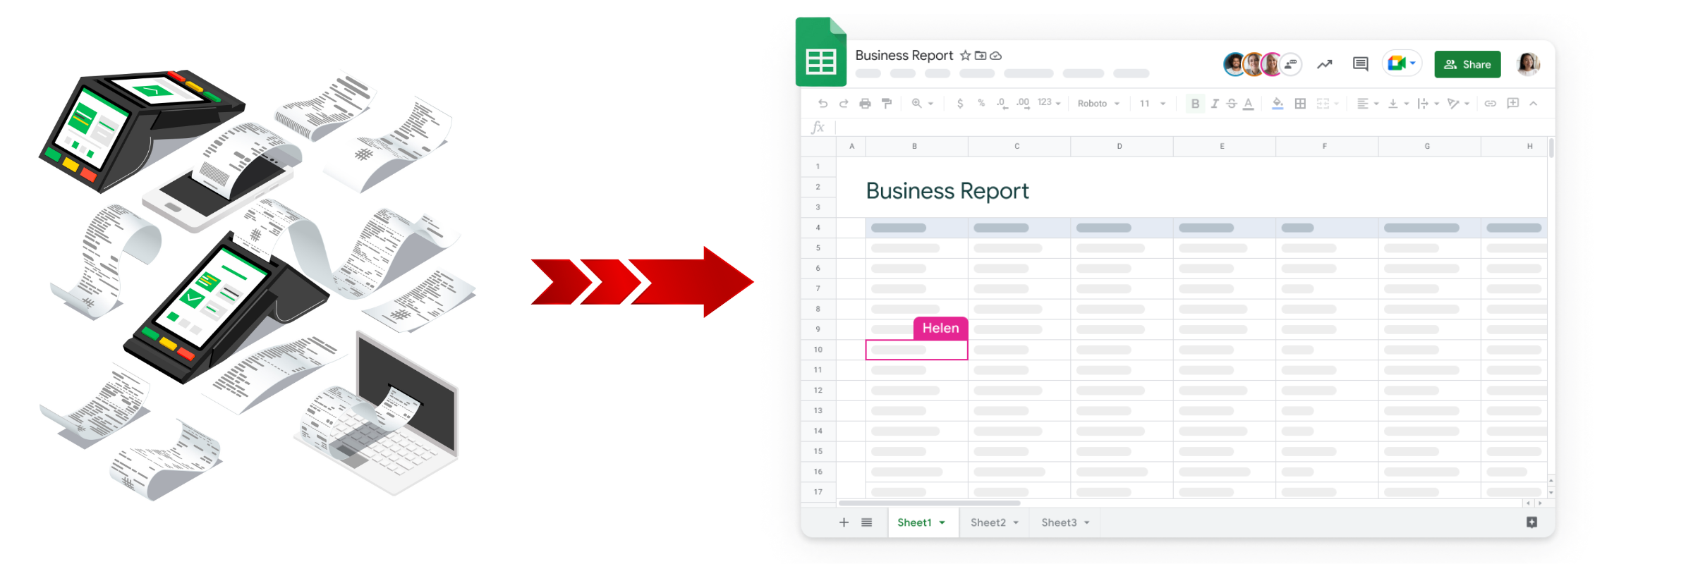Select row 10 header

coord(818,350)
